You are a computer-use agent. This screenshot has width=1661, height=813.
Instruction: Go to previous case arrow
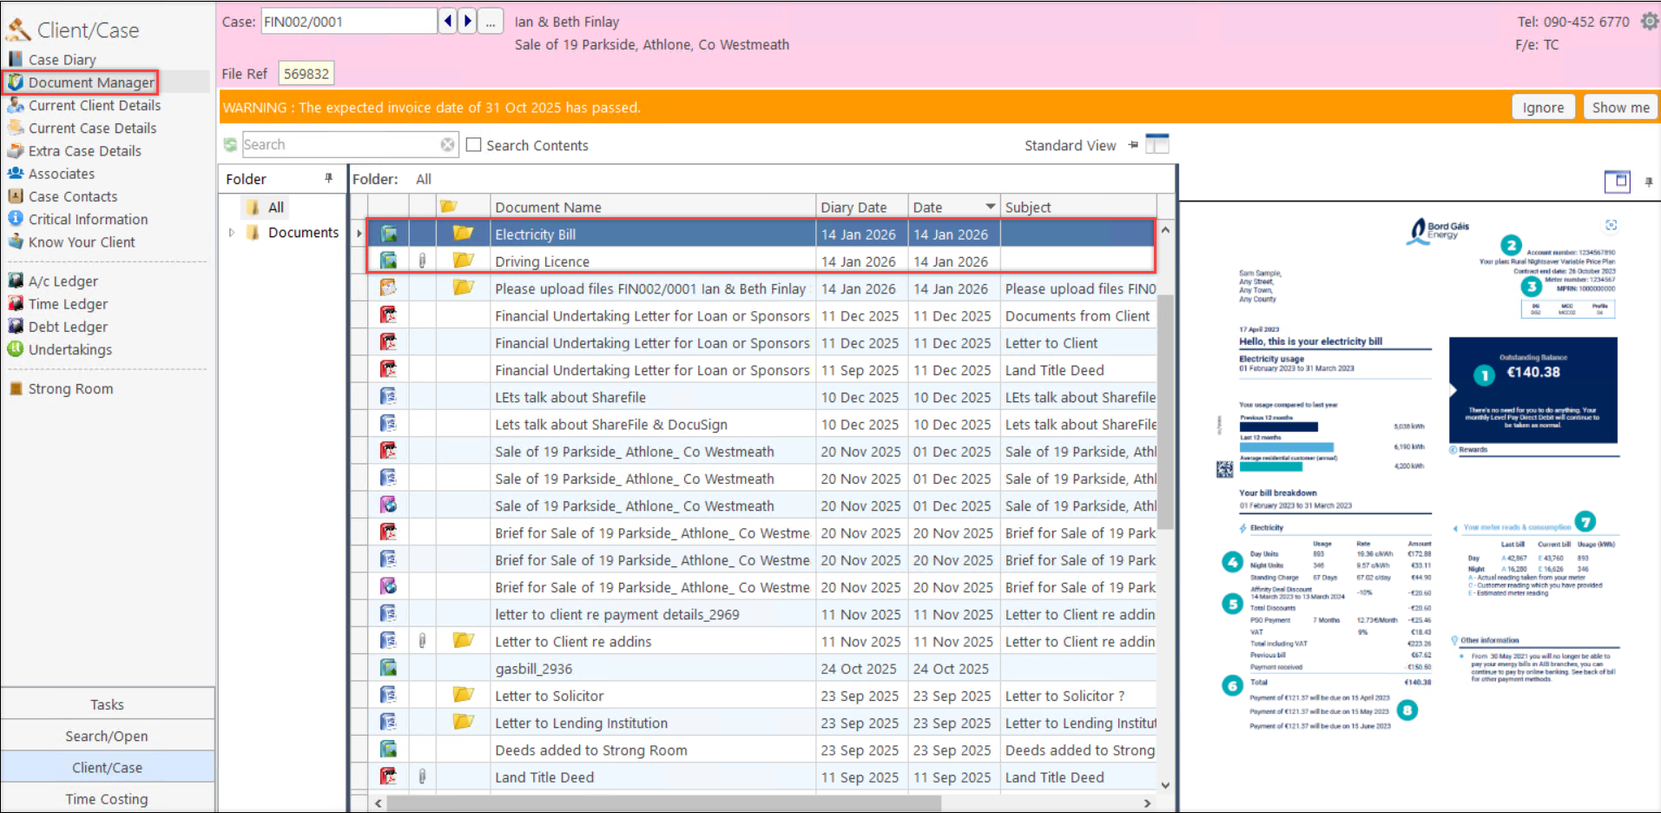[x=448, y=21]
